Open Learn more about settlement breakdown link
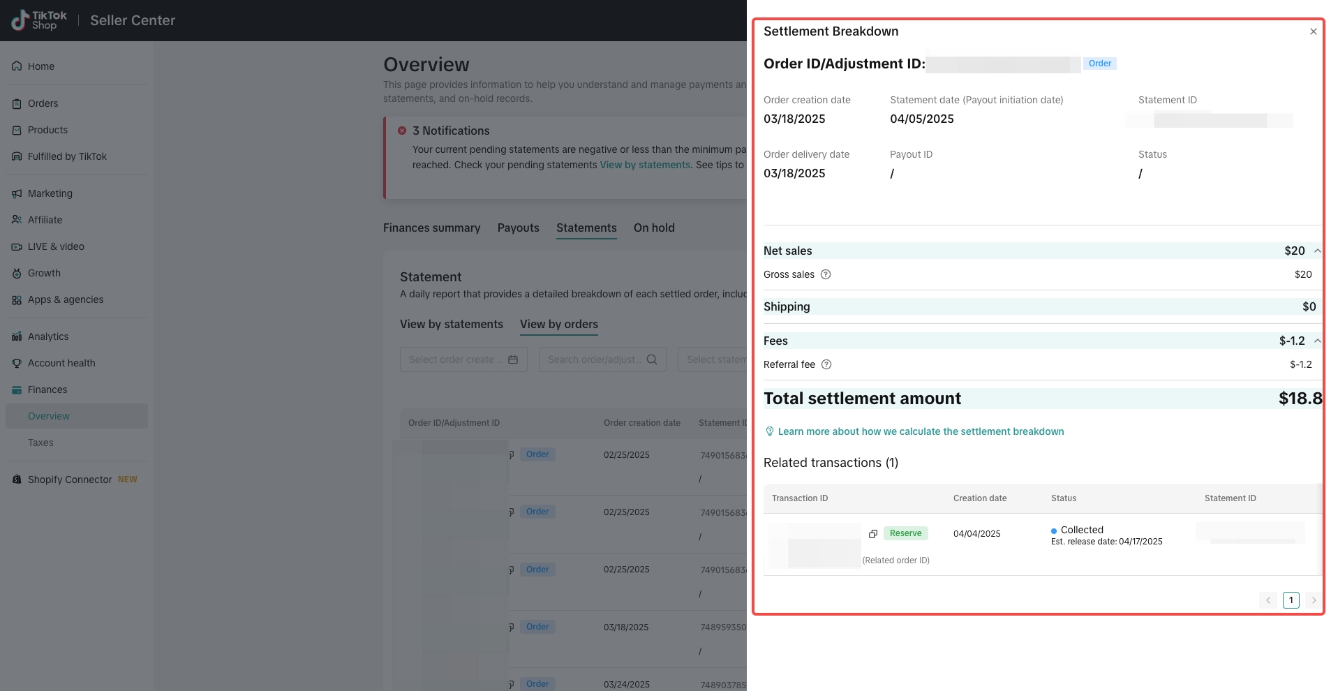Image resolution: width=1338 pixels, height=691 pixels. click(x=921, y=431)
